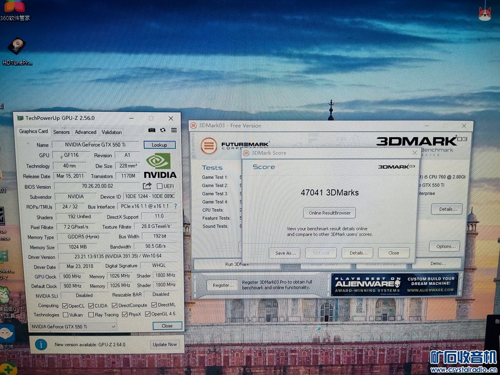The width and height of the screenshot is (500, 375).
Task: Toggle the Ray Tracing checkbox
Action: [91, 315]
